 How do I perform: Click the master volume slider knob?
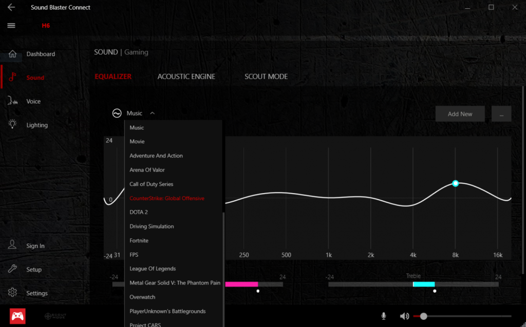tap(424, 316)
